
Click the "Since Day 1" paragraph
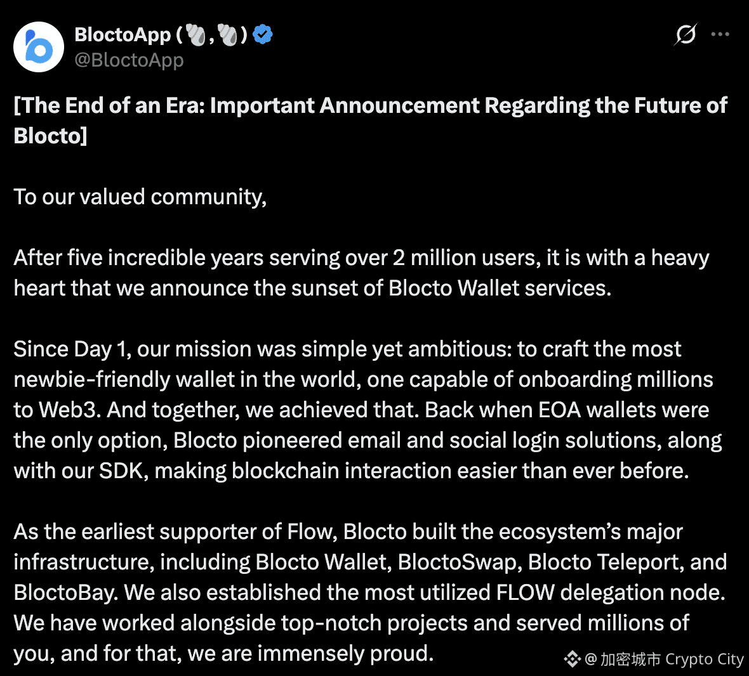click(368, 410)
